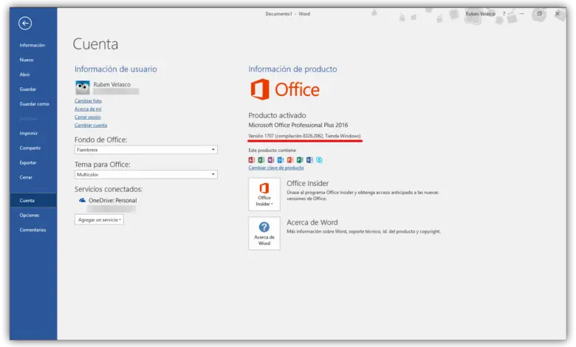This screenshot has width=576, height=347.
Task: Select Abrir in the sidebar
Action: (x=24, y=75)
